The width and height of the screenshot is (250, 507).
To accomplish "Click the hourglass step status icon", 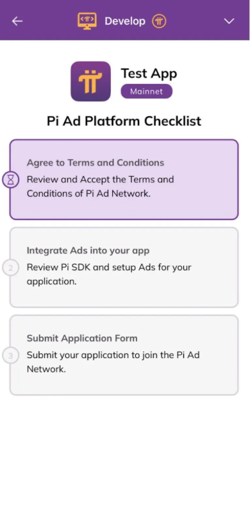I will [11, 180].
